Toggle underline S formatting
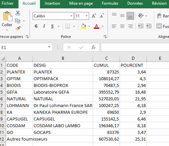Image resolution: width=169 pixels, height=146 pixels. [x=52, y=26]
